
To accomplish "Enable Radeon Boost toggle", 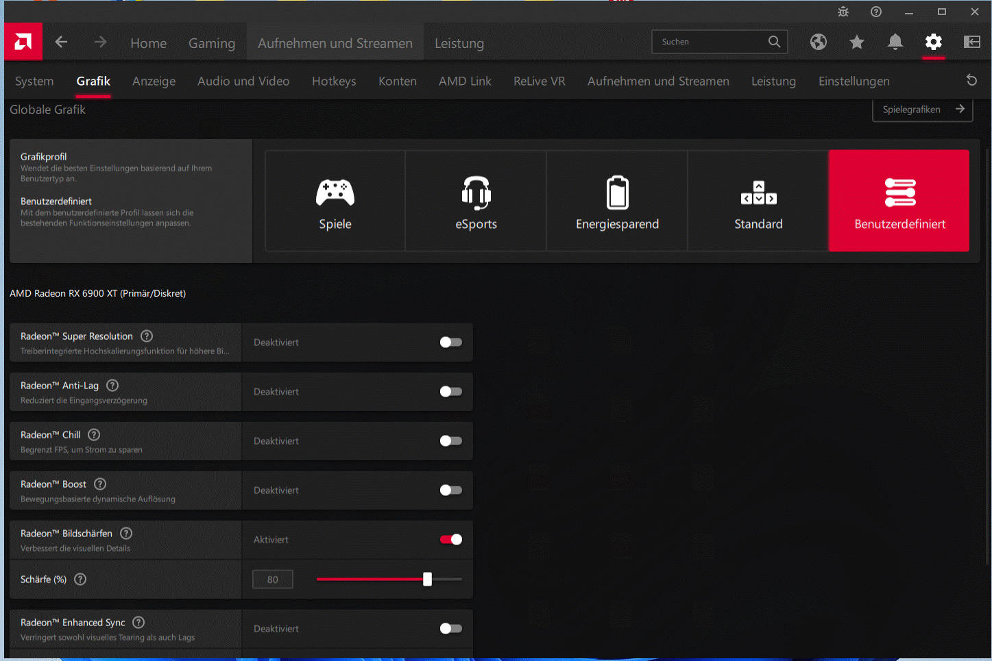I will (451, 490).
